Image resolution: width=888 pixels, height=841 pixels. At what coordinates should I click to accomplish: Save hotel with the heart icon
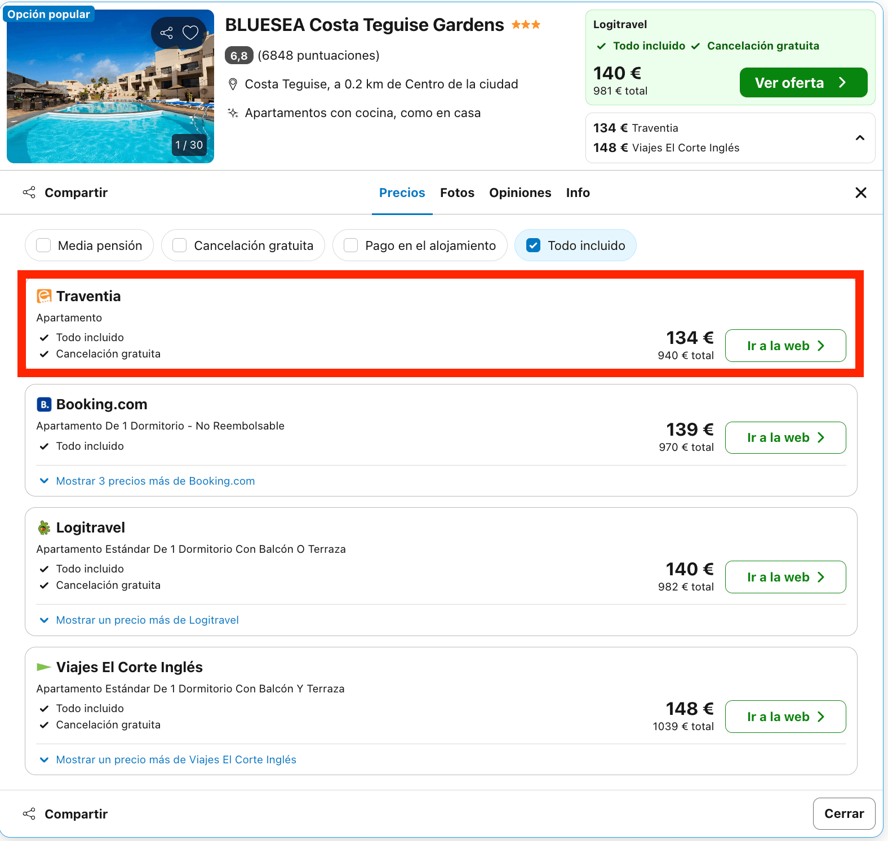(x=190, y=33)
